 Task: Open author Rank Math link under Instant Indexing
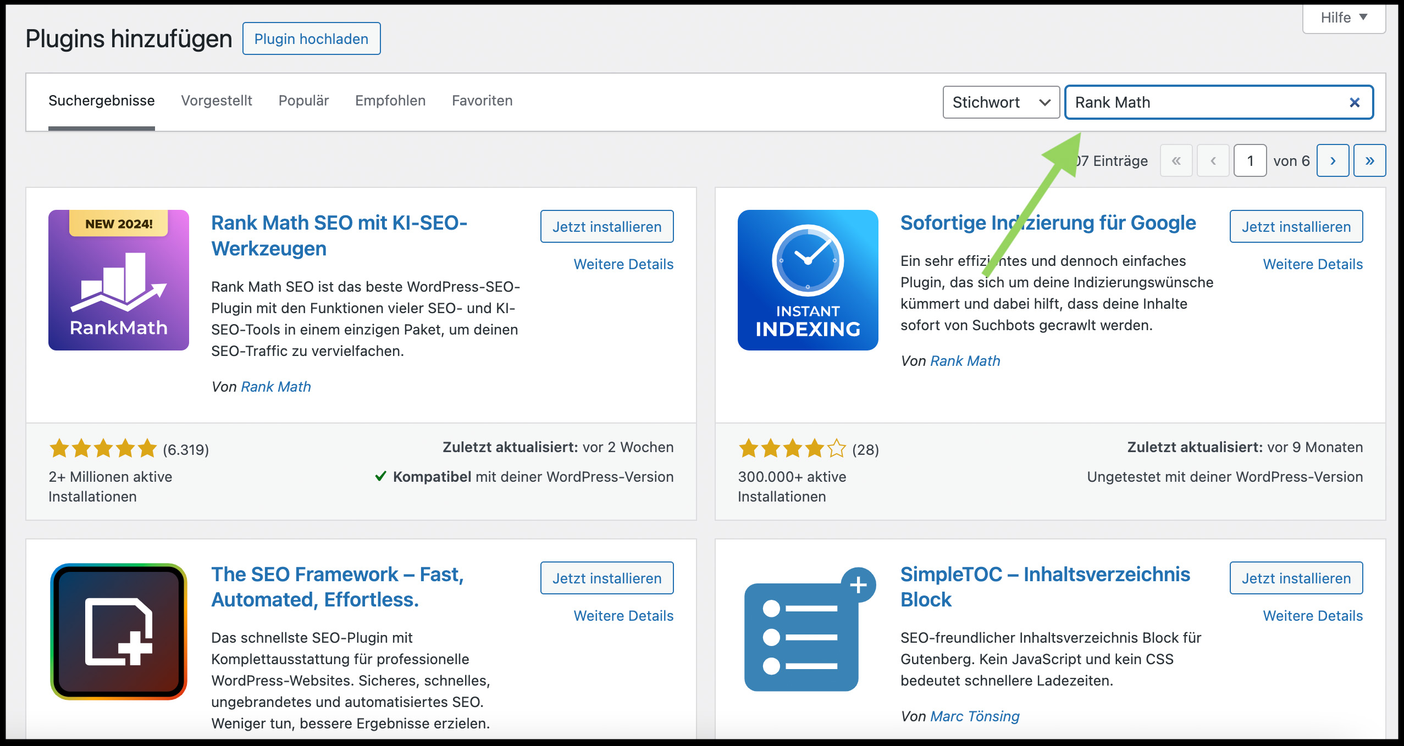(965, 361)
